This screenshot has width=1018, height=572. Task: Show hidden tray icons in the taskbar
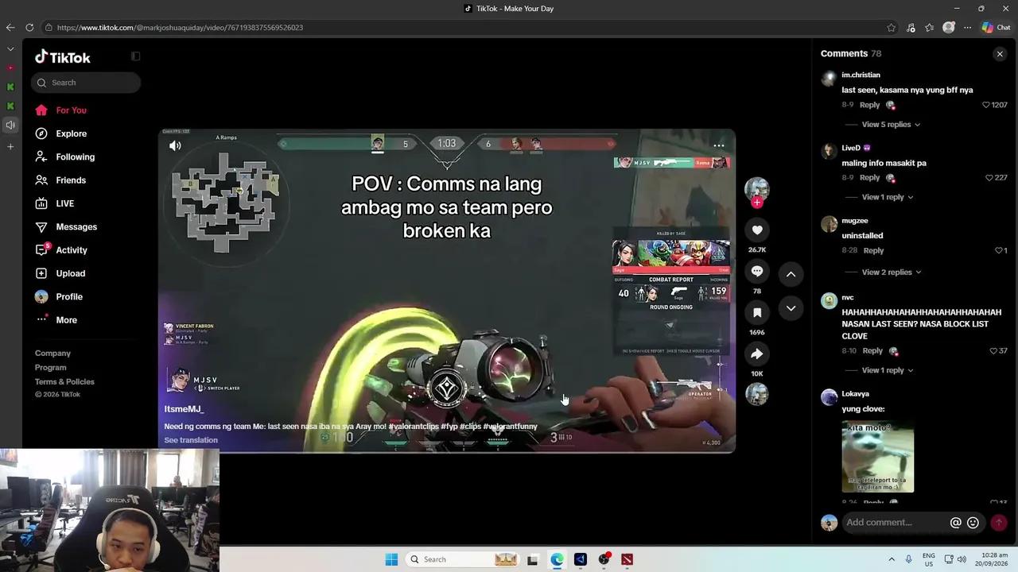click(892, 559)
